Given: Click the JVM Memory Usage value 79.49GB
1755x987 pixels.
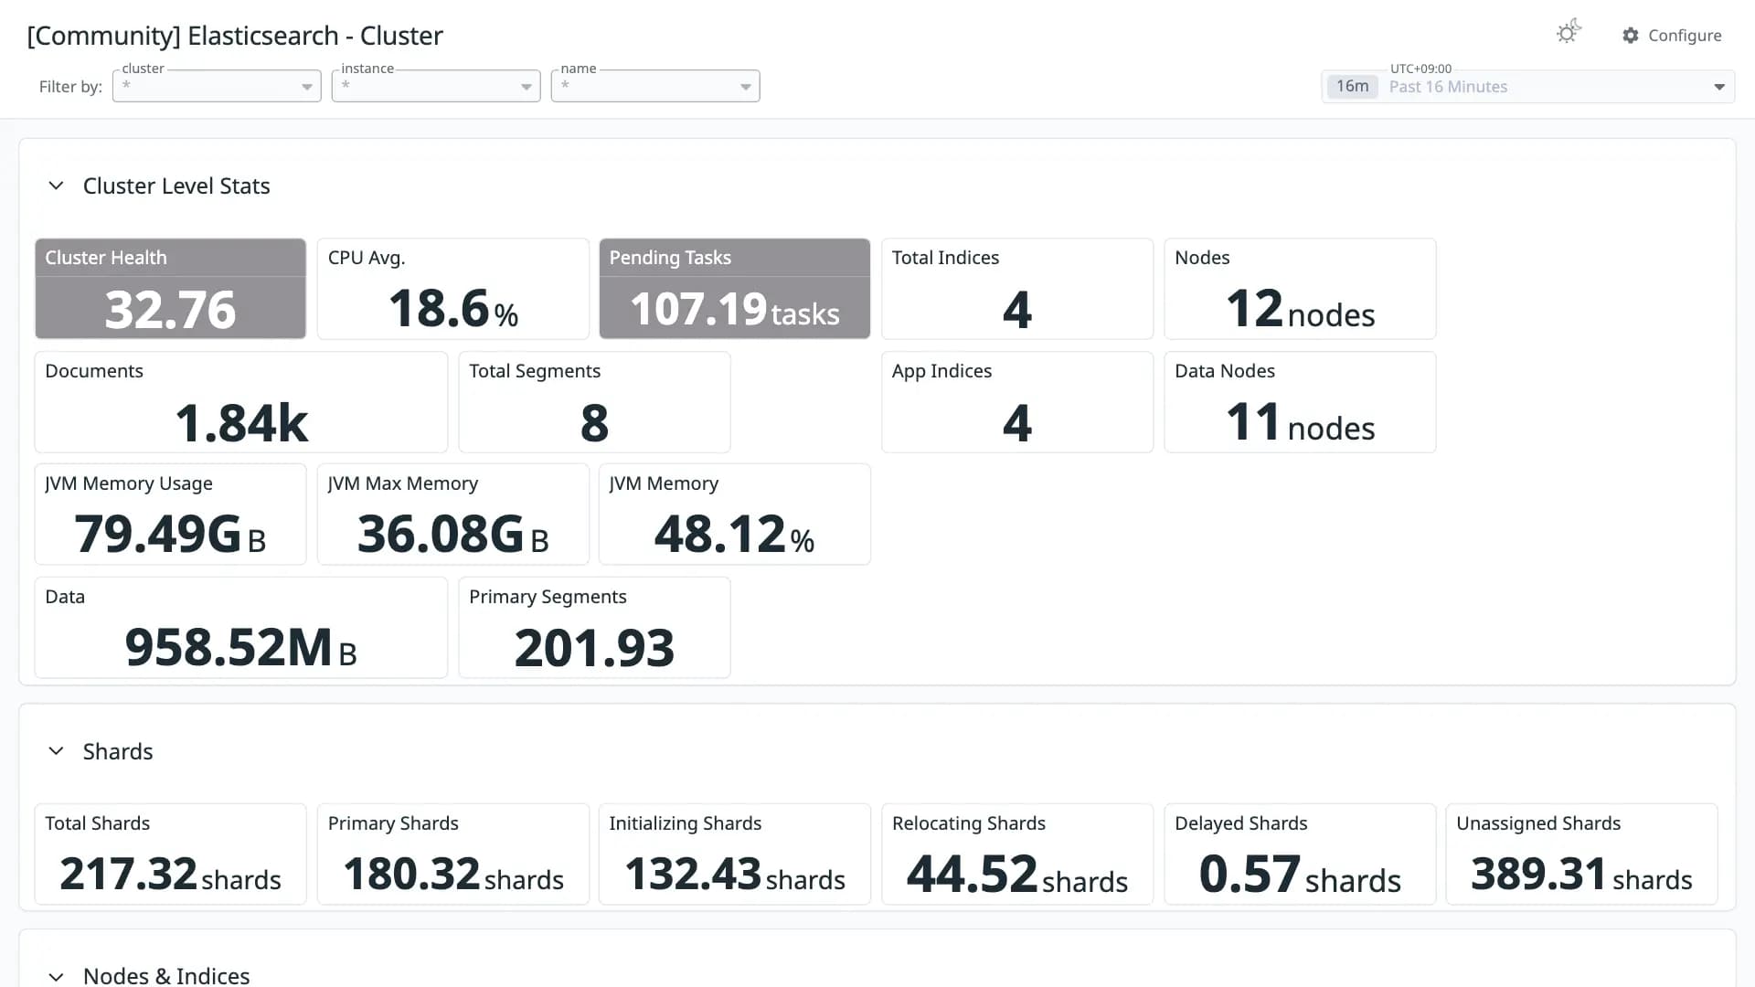Looking at the screenshot, I should pyautogui.click(x=171, y=535).
